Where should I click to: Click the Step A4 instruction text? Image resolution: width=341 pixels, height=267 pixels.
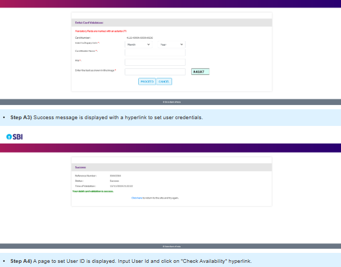[134, 260]
